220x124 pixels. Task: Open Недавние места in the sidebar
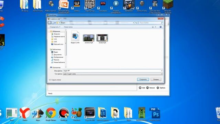point(58,37)
